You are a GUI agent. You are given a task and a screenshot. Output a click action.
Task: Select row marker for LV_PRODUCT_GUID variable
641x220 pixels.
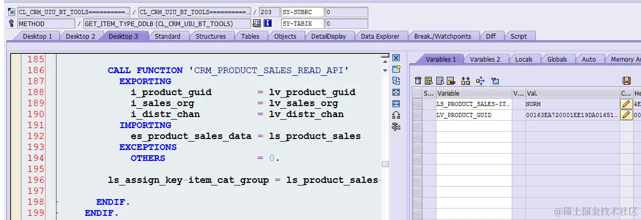click(x=417, y=115)
